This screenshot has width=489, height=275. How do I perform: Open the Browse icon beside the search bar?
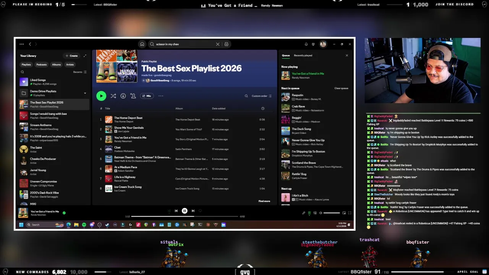(226, 44)
